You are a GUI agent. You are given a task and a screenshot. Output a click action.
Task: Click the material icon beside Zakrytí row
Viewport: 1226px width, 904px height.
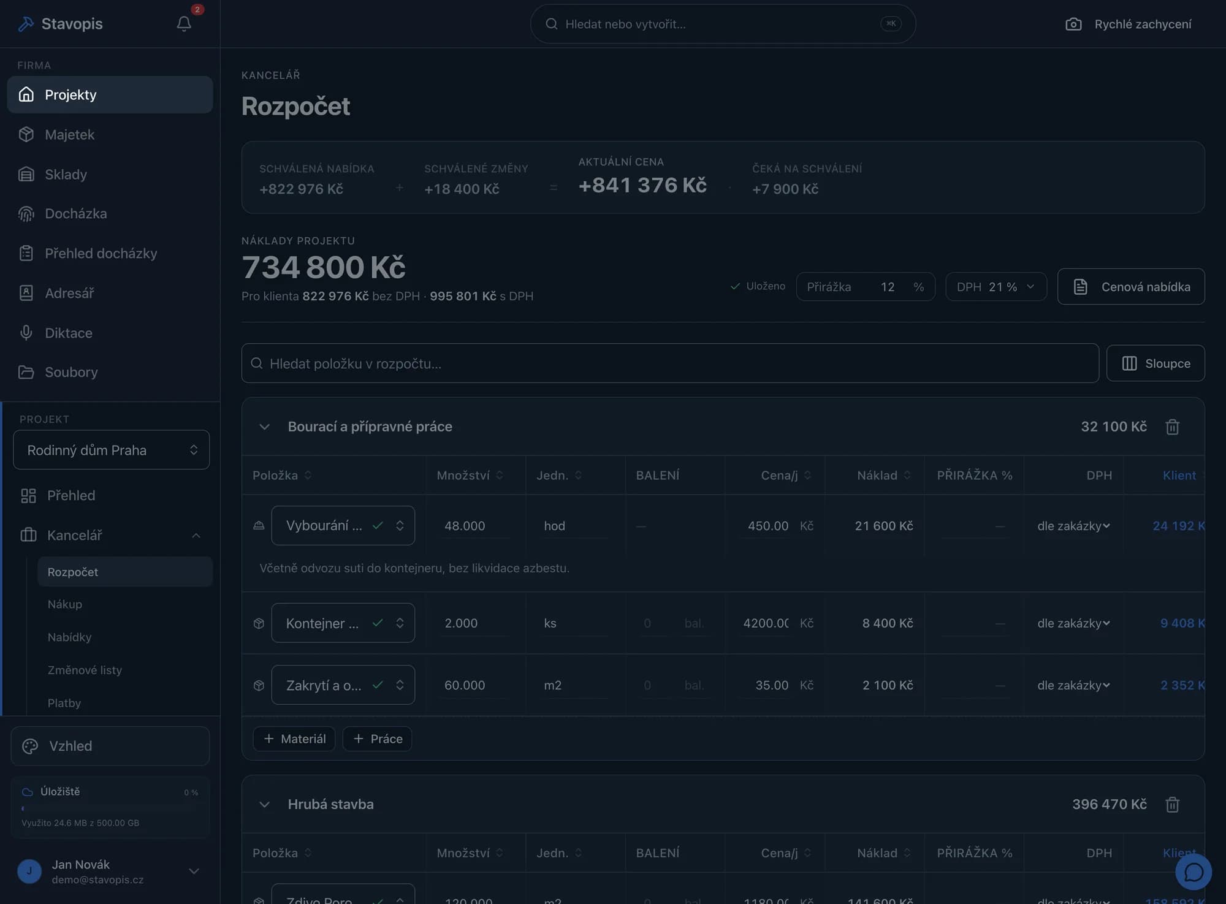[x=259, y=685]
